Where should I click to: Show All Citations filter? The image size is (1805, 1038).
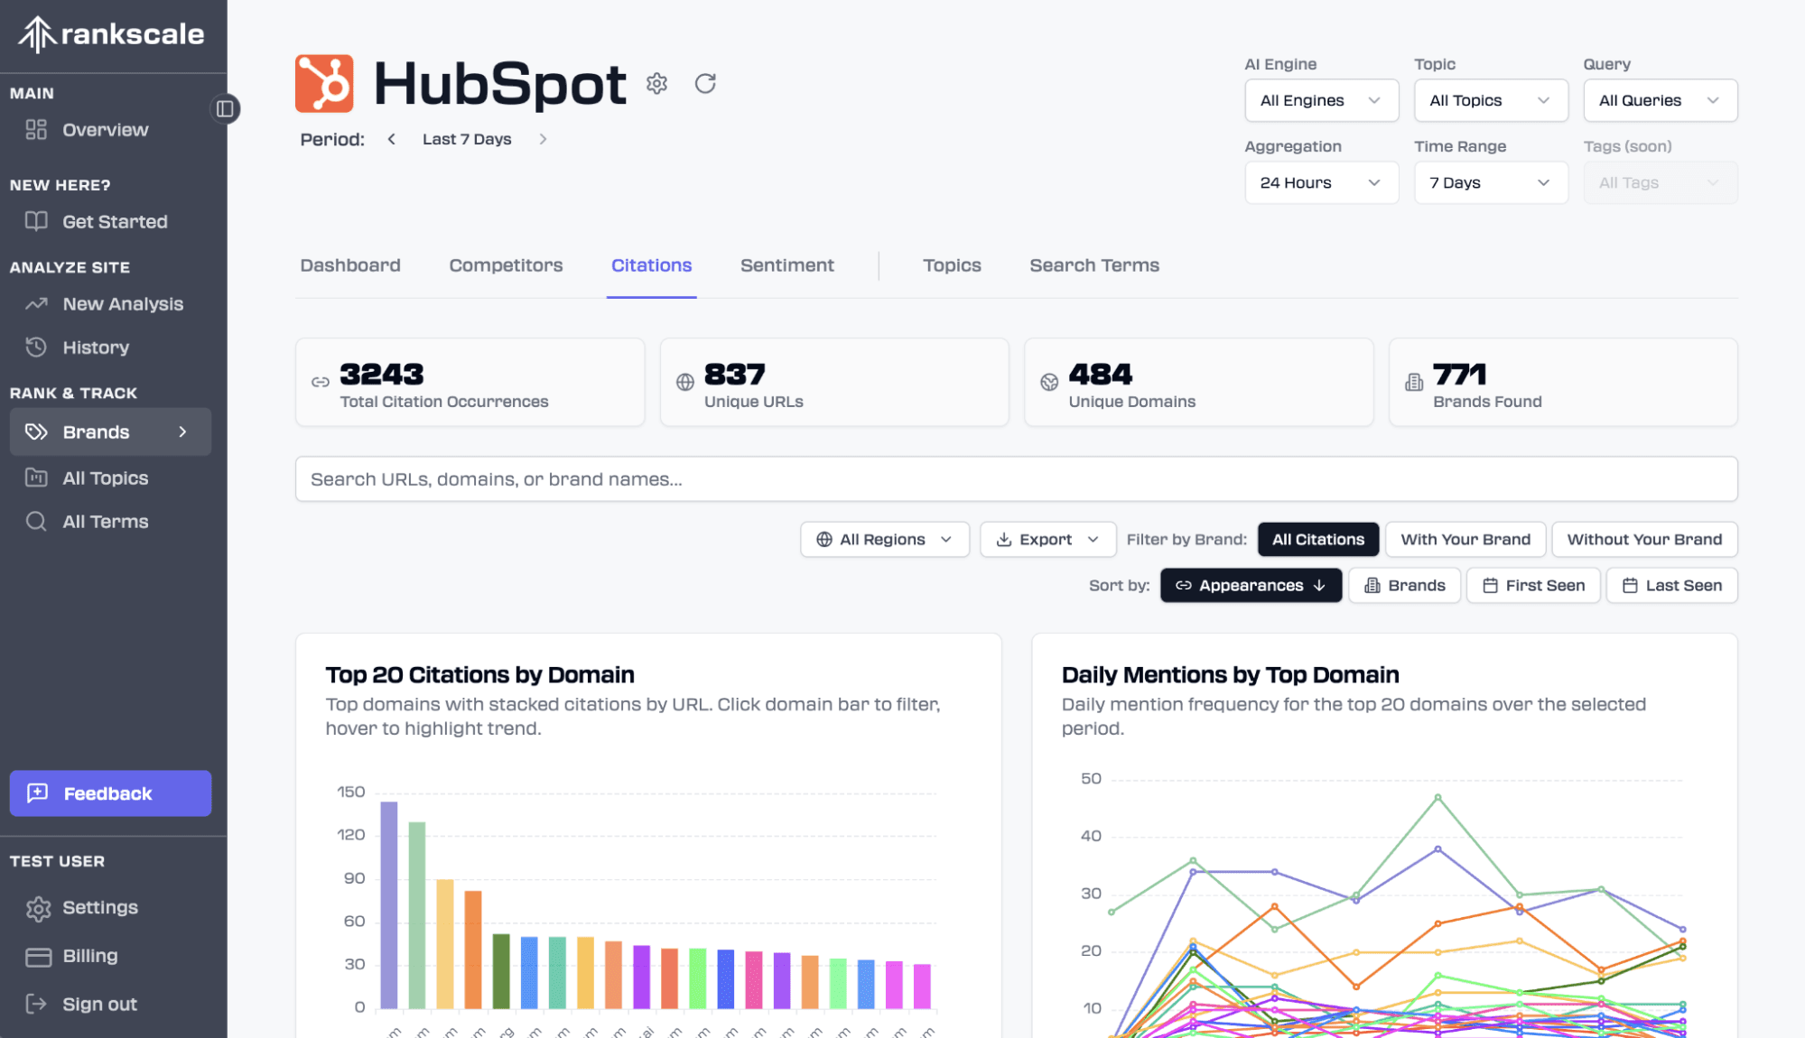point(1317,539)
